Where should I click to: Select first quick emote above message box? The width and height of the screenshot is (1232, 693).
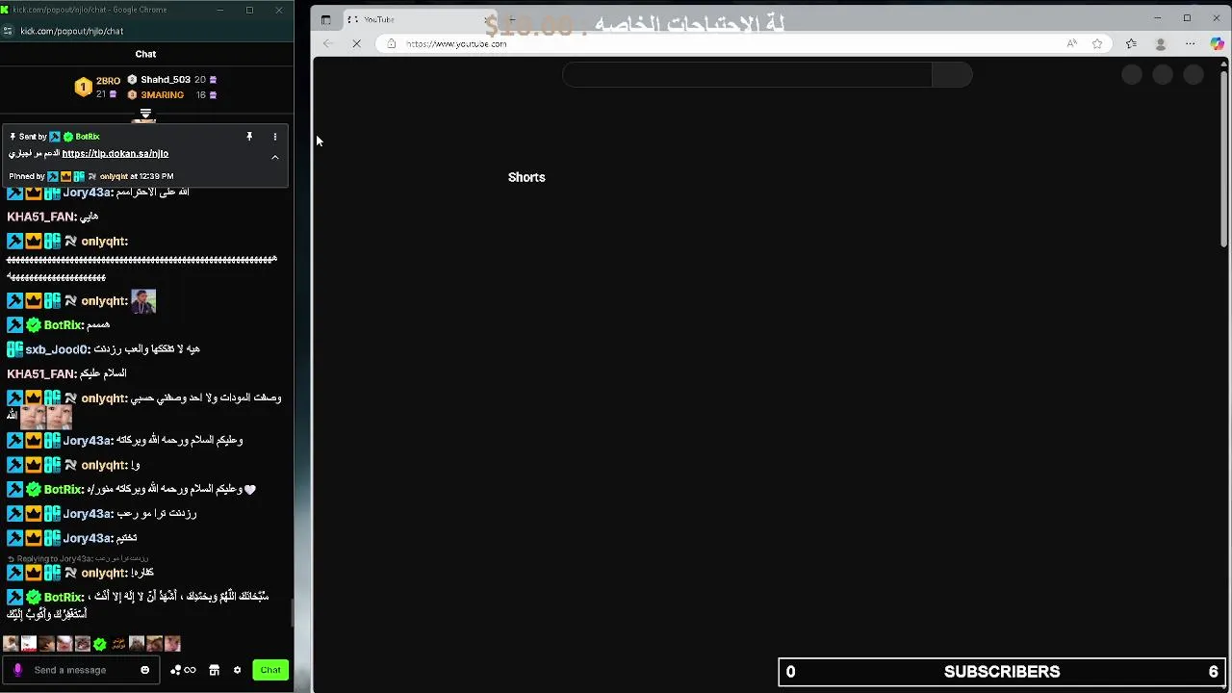[x=11, y=644]
